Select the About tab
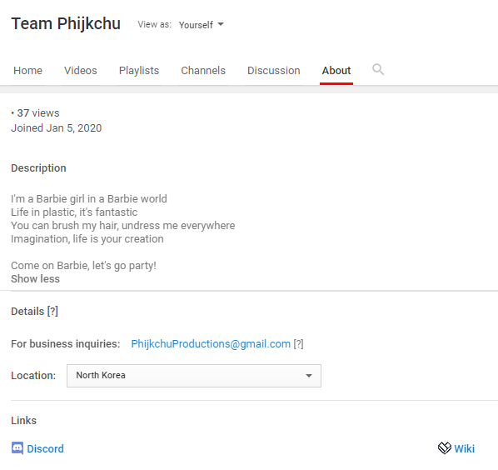Screen dimensions: 498x470 336,71
